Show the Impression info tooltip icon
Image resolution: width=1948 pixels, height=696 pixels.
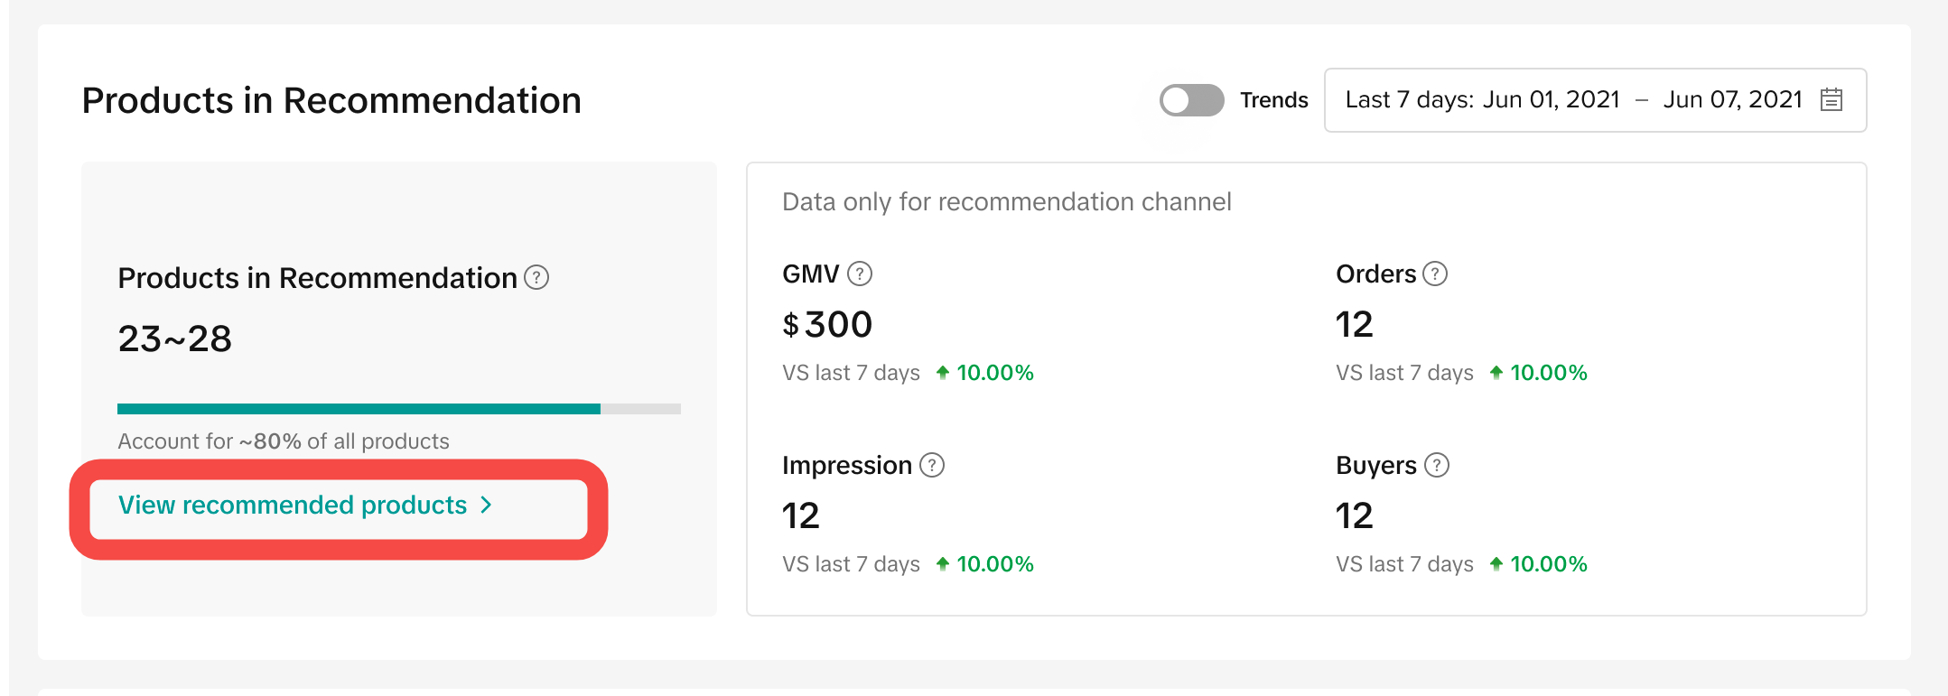point(932,465)
